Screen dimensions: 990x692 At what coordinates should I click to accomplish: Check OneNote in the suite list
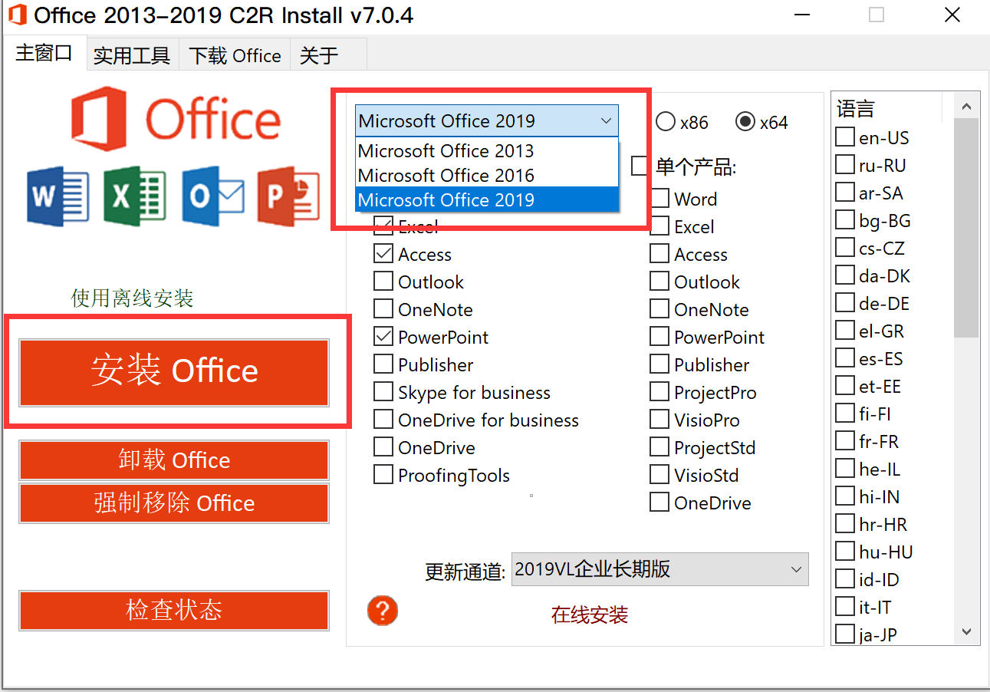tap(383, 309)
